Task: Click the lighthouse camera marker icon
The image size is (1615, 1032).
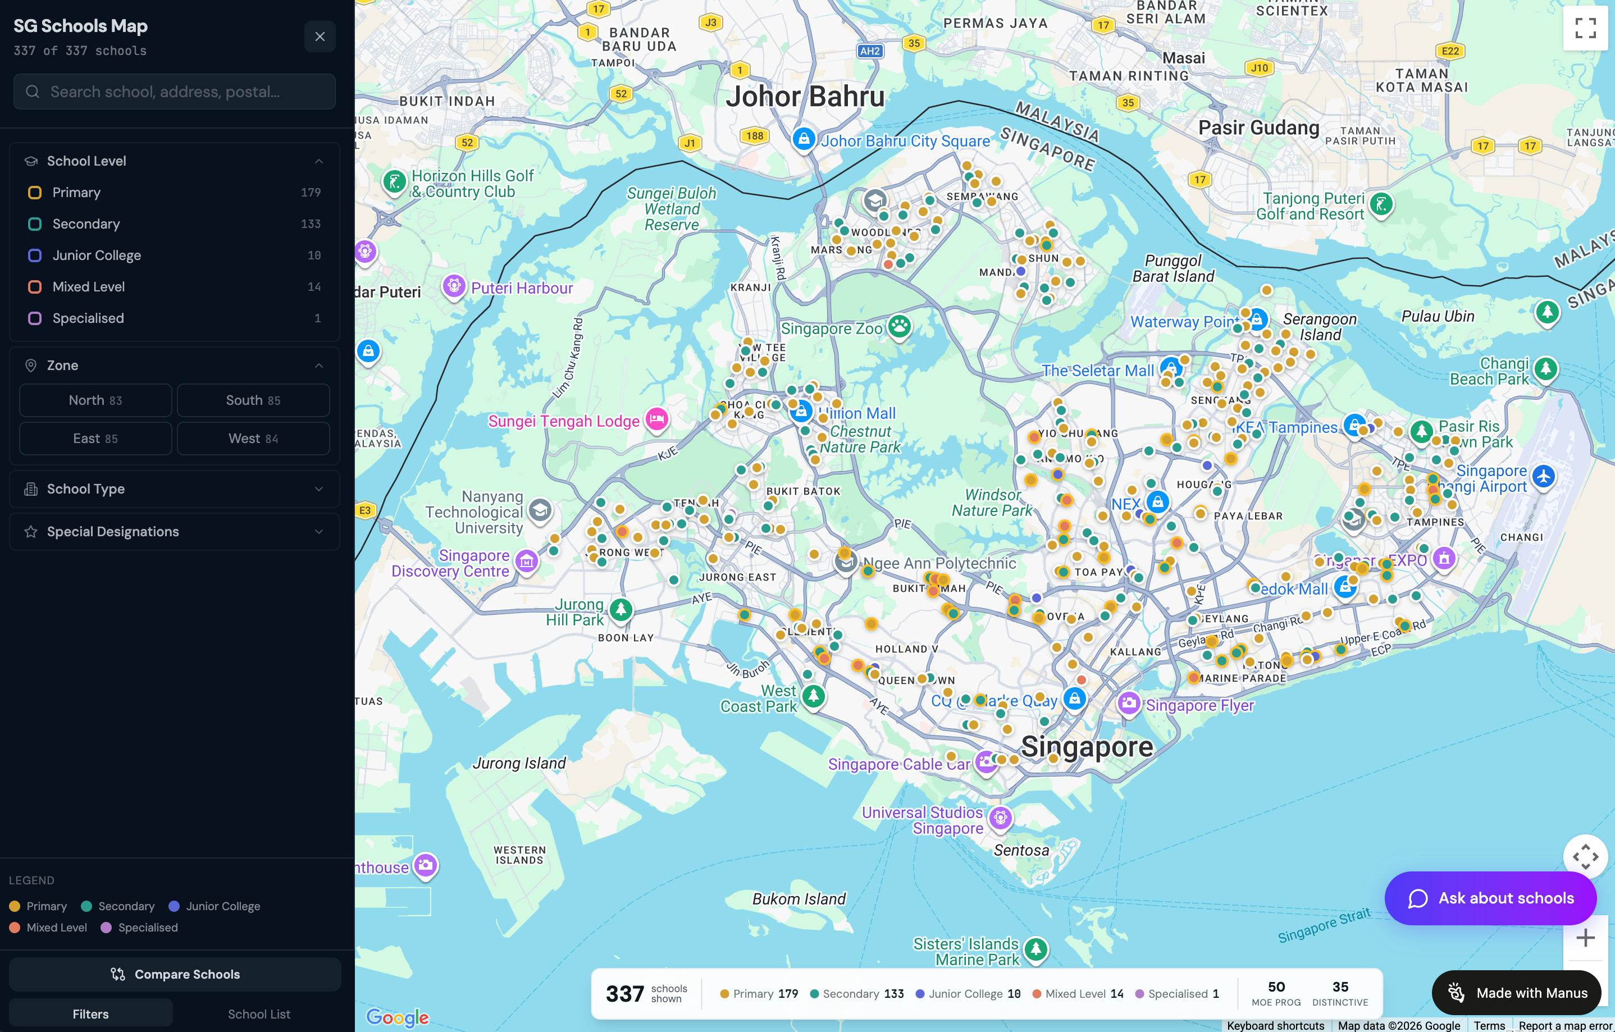Action: tap(425, 865)
